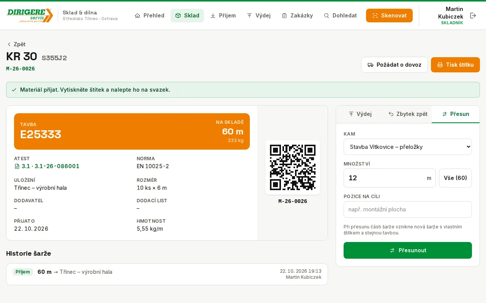Click the Množství quantity field
The width and height of the screenshot is (486, 303).
pyautogui.click(x=390, y=178)
